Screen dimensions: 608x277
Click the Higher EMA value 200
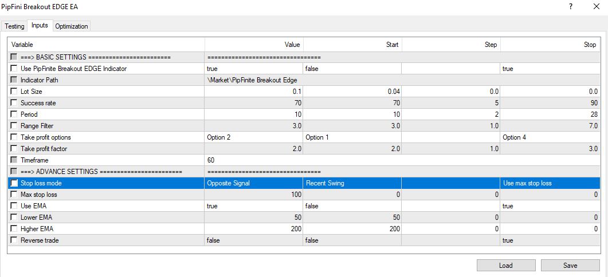point(254,229)
